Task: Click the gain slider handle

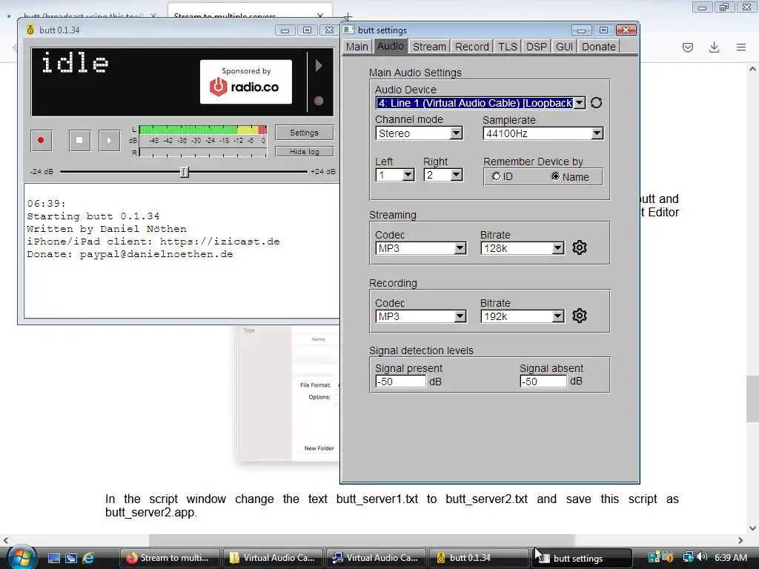Action: [x=184, y=172]
